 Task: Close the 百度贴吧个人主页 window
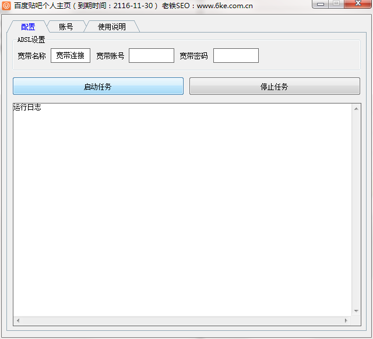[358, 3]
